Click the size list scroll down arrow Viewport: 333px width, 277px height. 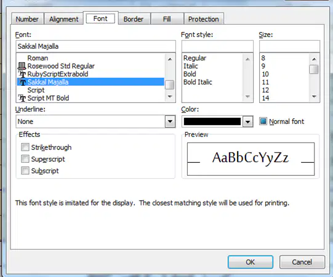tap(314, 97)
